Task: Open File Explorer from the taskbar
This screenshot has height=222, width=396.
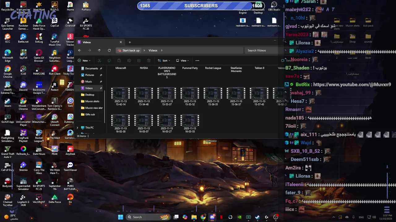Action: pyautogui.click(x=194, y=217)
